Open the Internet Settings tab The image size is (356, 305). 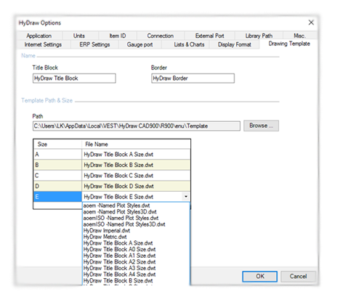pos(43,44)
